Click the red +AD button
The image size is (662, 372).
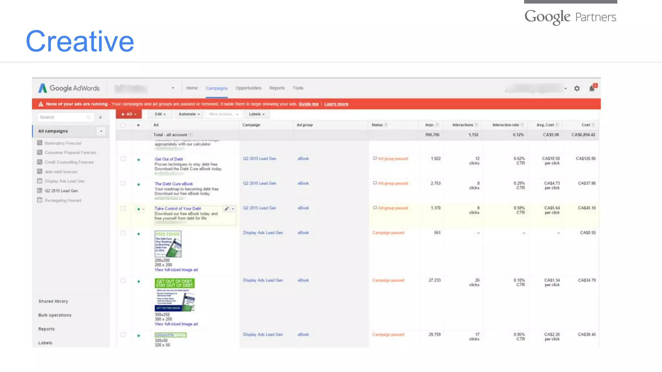129,114
